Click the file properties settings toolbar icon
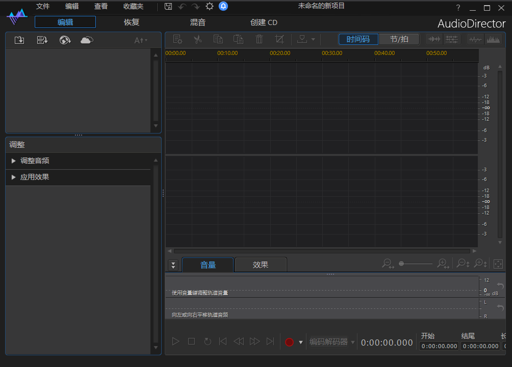Screen dimensions: 512x367 (177, 40)
